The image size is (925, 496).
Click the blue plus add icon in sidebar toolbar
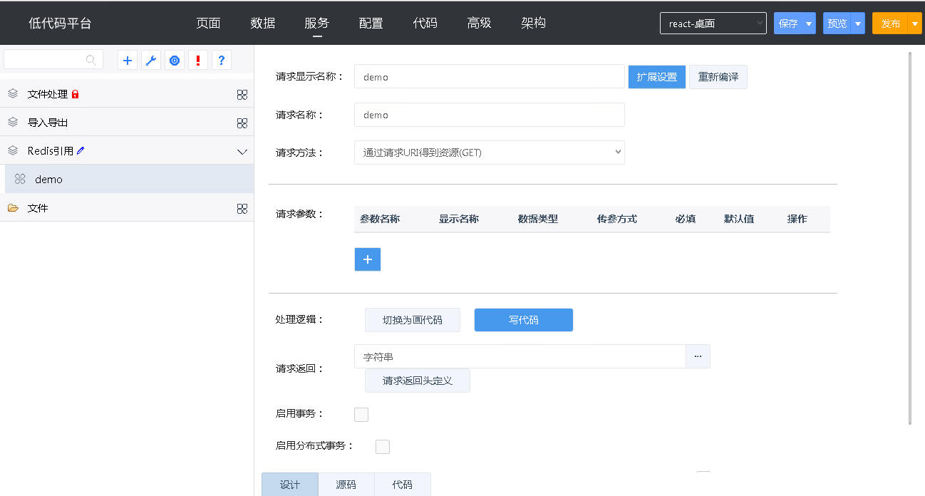coord(128,61)
